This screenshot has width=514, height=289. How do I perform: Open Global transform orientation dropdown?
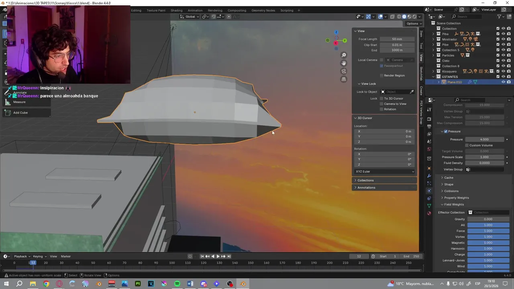tap(190, 16)
